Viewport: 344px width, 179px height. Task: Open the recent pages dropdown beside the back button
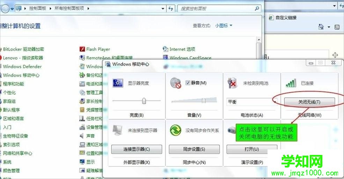[x=12, y=9]
